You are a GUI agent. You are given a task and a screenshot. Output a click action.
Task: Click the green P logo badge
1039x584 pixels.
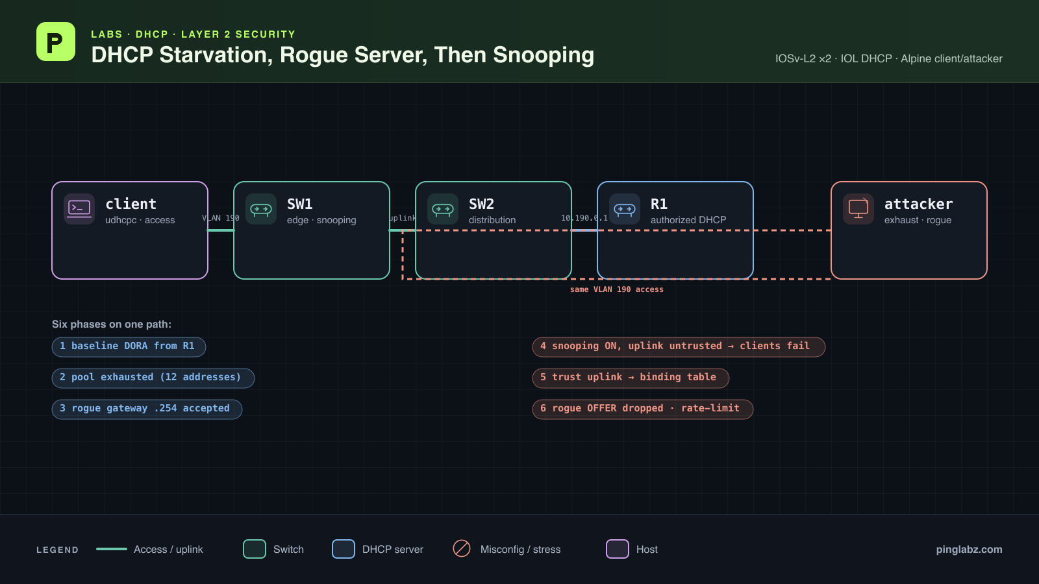click(56, 42)
